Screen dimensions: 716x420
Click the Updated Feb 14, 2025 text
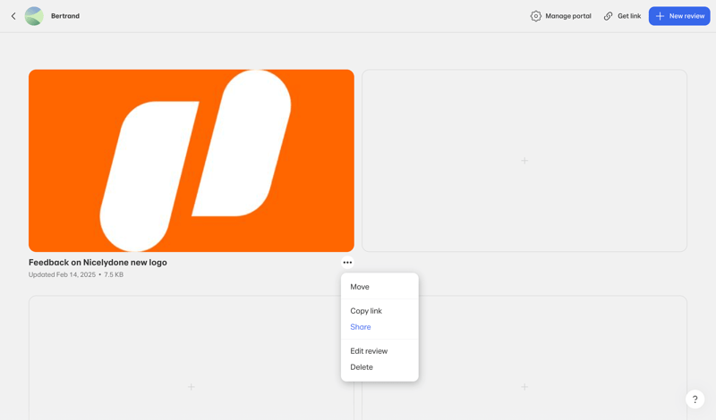tap(62, 274)
